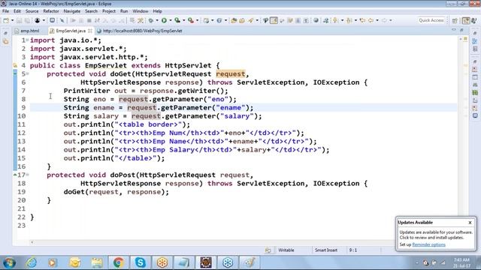Image resolution: width=481 pixels, height=270 pixels.
Task: Click the Debug bug toolbar icon
Action: [150, 20]
